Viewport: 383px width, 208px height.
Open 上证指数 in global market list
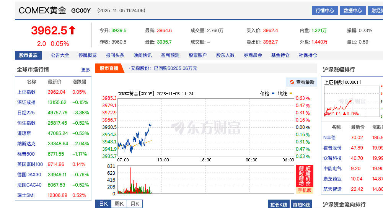26,92
